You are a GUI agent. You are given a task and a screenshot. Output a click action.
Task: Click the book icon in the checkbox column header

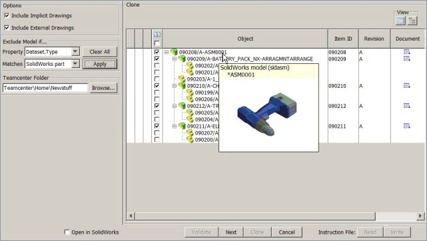click(x=157, y=35)
